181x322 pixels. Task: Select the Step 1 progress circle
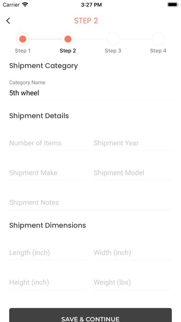click(x=23, y=39)
